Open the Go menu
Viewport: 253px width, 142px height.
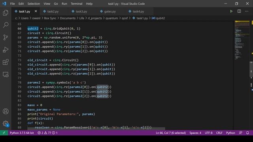tap(56, 4)
